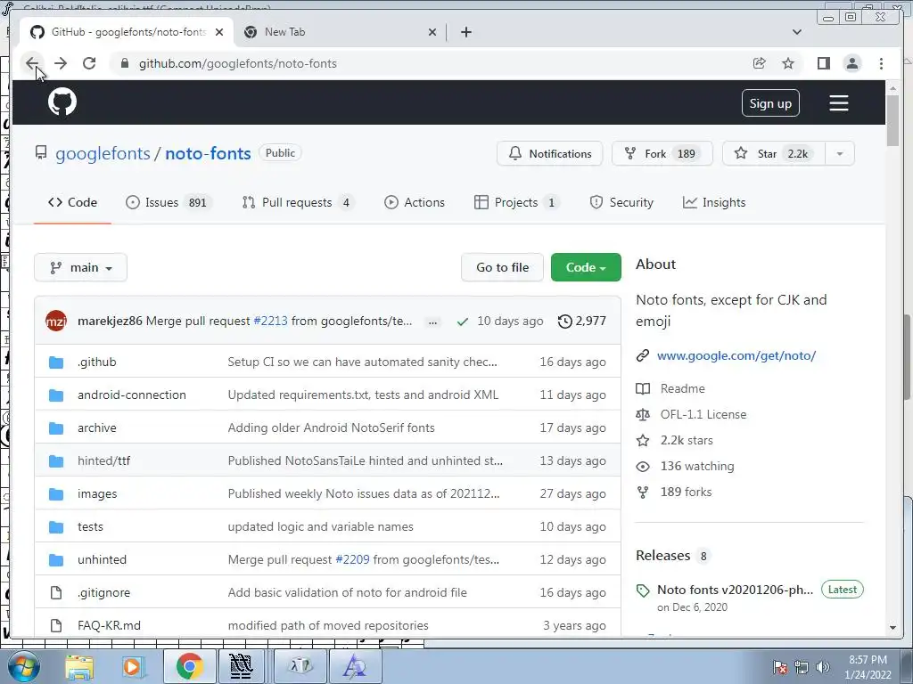Open the media player taskbar icon
The width and height of the screenshot is (913, 684).
pos(132,666)
